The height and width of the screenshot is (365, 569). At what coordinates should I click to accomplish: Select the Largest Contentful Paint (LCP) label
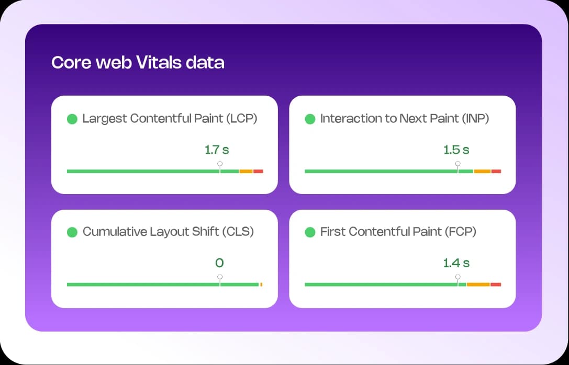(170, 119)
